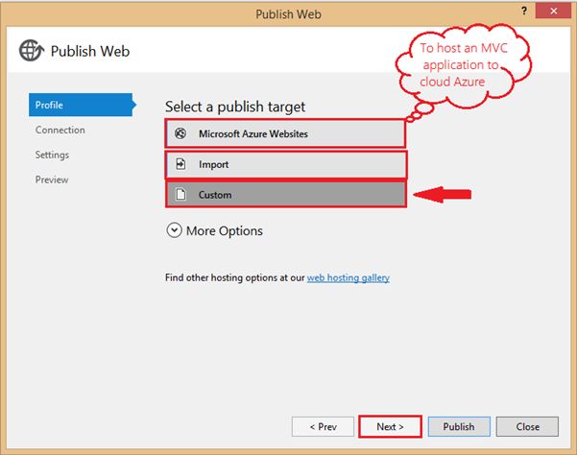Close the Publish Web dialog with X
577x455 pixels.
553,11
